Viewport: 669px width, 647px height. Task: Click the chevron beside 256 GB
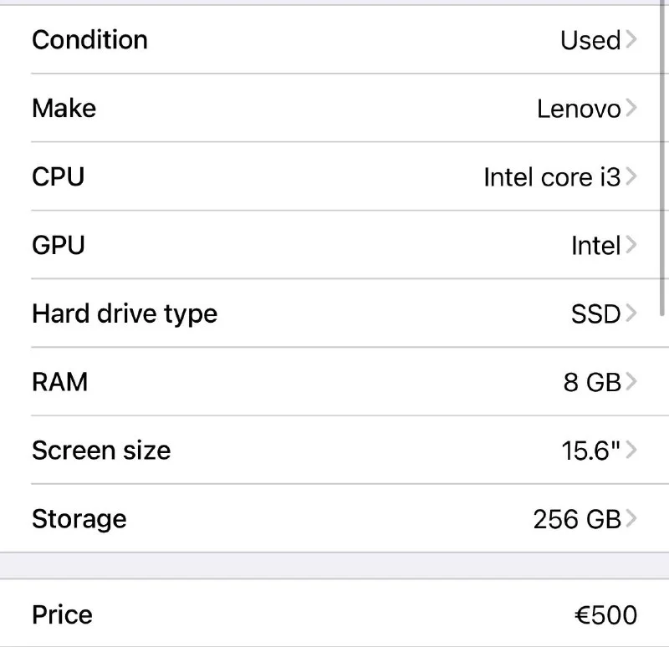tap(631, 520)
